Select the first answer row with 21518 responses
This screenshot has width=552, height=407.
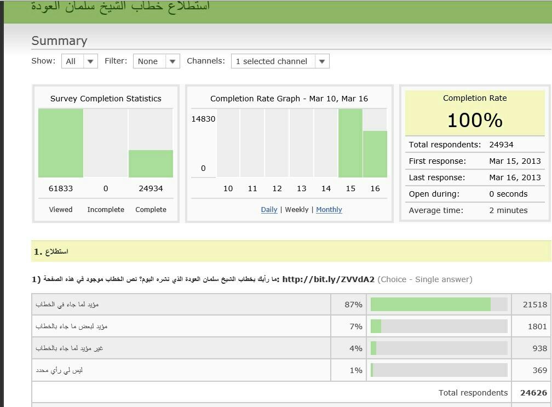point(181,305)
